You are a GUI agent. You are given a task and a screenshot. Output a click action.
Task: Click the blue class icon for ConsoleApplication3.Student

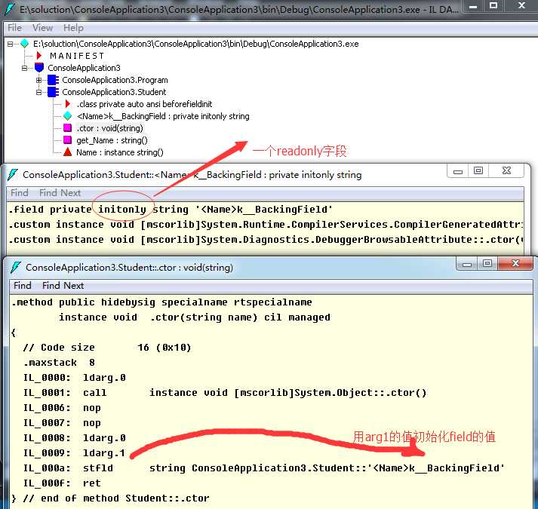pyautogui.click(x=53, y=92)
